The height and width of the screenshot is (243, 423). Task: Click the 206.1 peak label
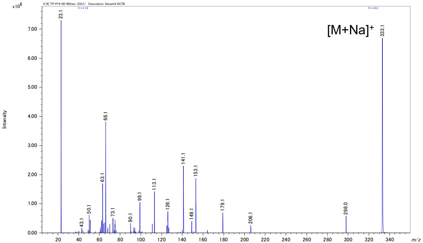251,218
